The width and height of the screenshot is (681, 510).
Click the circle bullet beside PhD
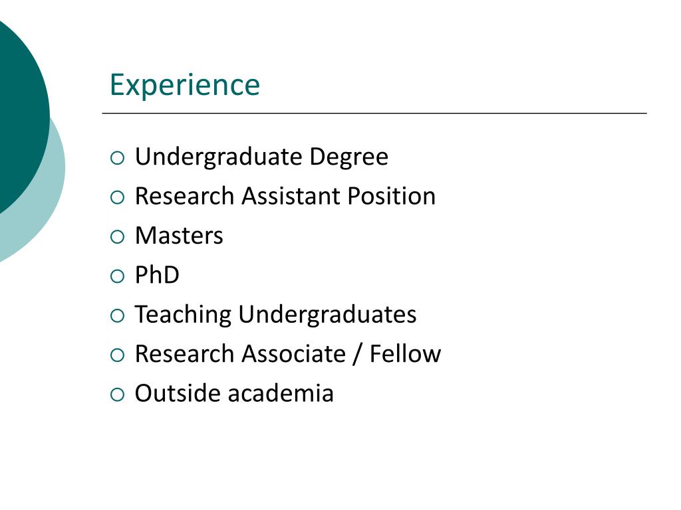coord(117,277)
